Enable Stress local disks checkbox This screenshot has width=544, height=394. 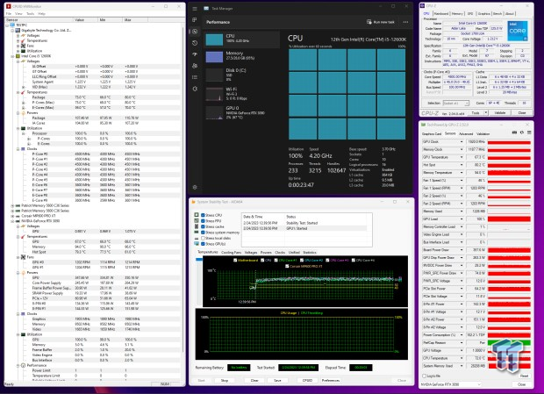[203, 239]
